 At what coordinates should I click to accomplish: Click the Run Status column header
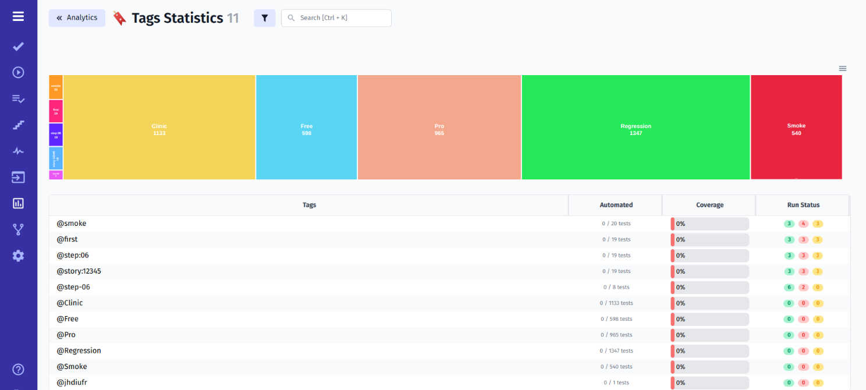[x=803, y=205]
